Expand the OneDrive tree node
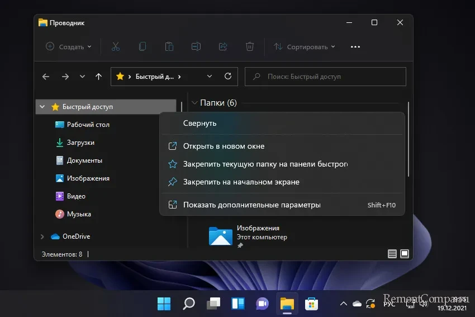Viewport: 475px width, 317px height. pyautogui.click(x=42, y=236)
